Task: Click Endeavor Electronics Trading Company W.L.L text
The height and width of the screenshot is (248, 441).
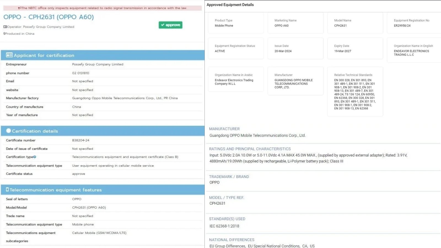Action: tap(234, 82)
